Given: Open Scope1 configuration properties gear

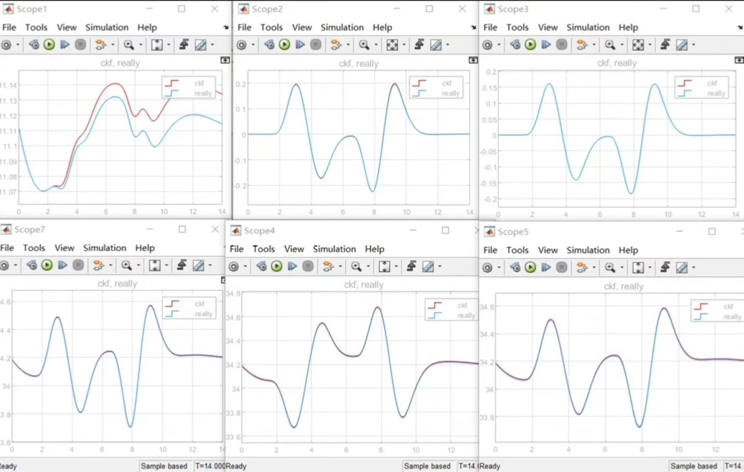Looking at the screenshot, I should 6,45.
